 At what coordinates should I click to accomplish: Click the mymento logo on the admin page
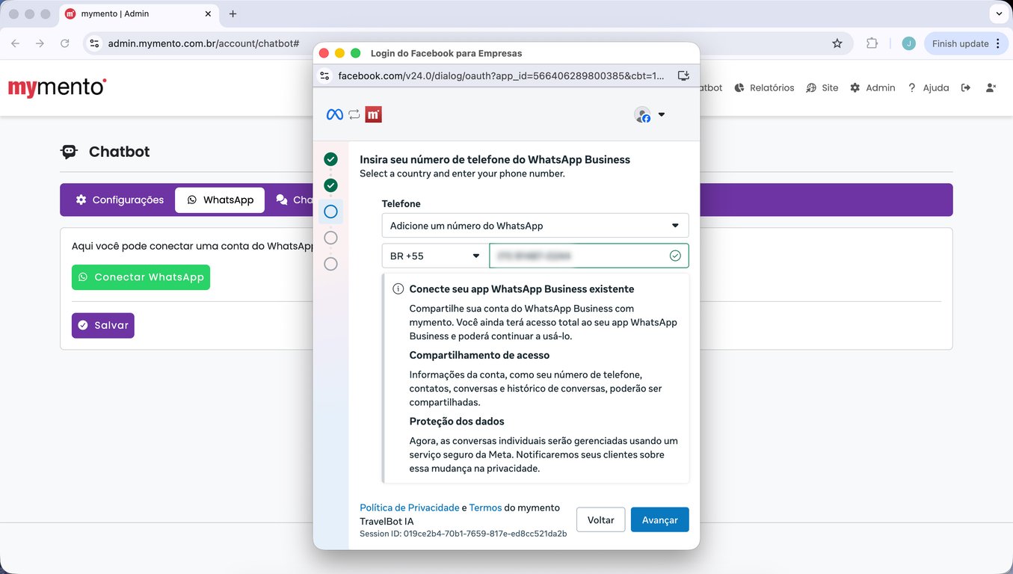pyautogui.click(x=58, y=87)
